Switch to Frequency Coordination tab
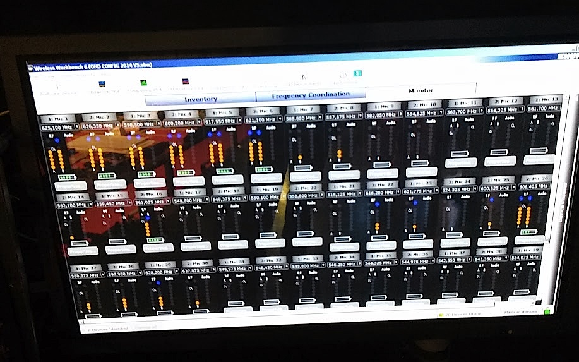 click(x=311, y=95)
